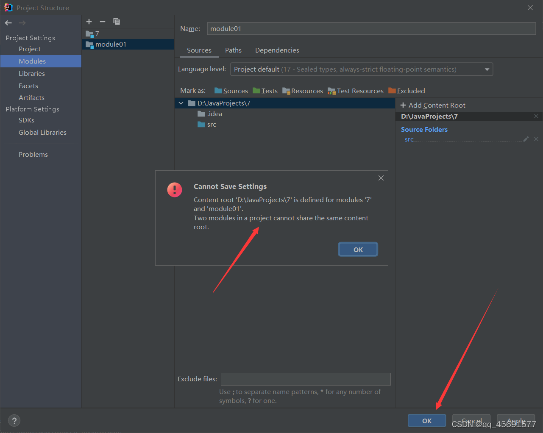Remove selected module with minus icon

tap(103, 22)
